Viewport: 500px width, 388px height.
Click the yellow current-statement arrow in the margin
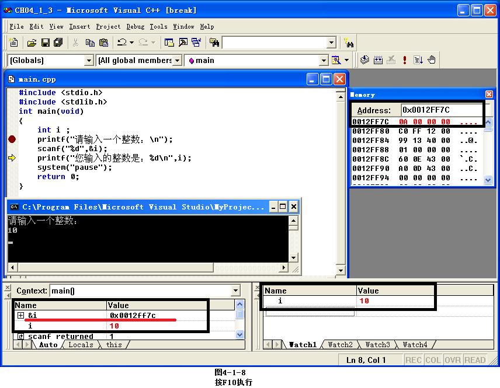point(12,158)
